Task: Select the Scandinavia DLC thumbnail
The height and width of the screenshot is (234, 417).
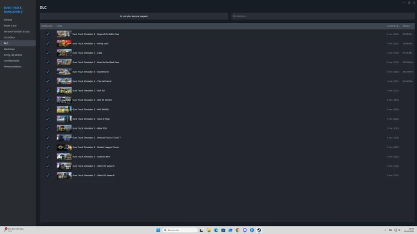Action: [64, 72]
